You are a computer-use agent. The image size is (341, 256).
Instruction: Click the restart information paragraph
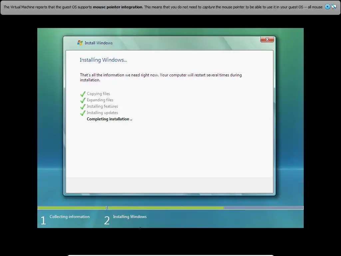(161, 77)
